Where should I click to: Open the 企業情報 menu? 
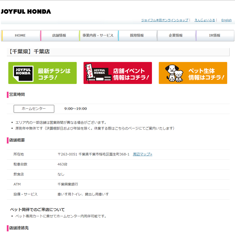click(176, 35)
